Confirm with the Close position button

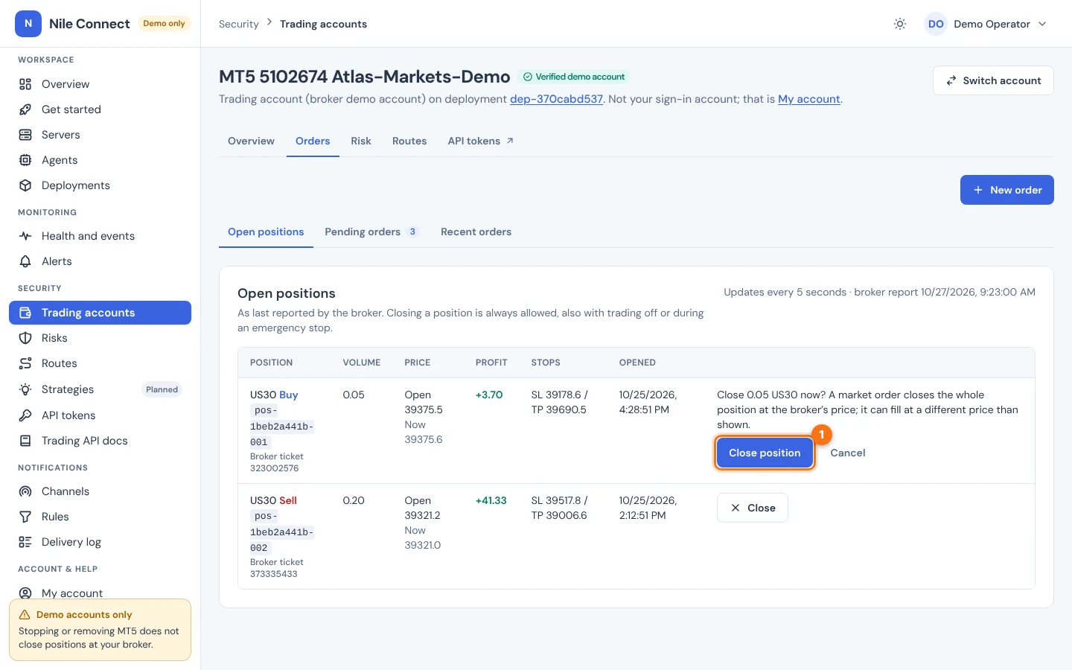tap(765, 453)
